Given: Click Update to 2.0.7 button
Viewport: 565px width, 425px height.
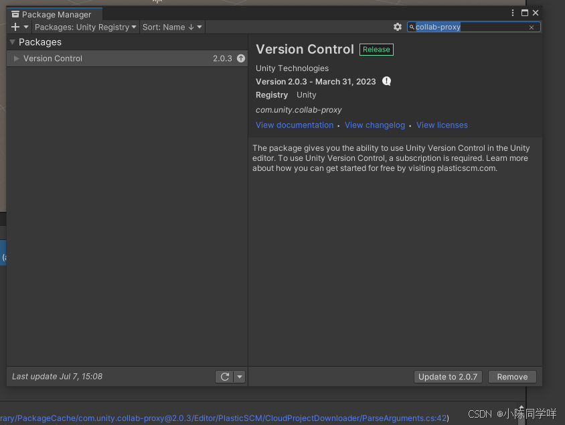Looking at the screenshot, I should point(448,377).
